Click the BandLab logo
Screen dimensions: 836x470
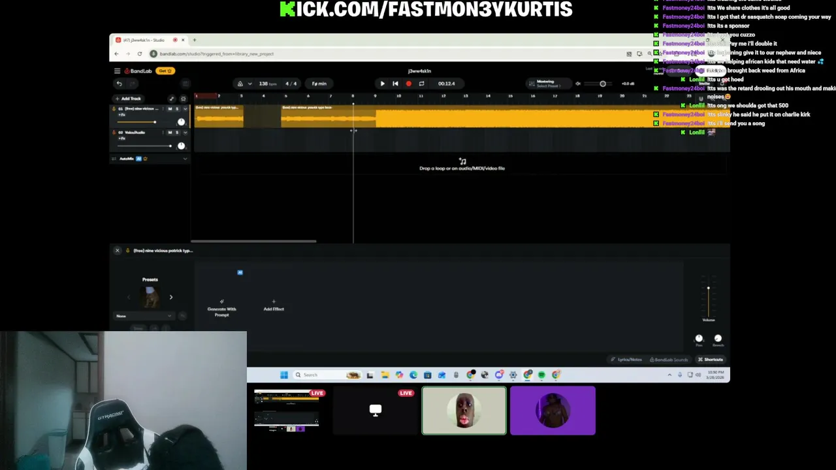tap(138, 70)
